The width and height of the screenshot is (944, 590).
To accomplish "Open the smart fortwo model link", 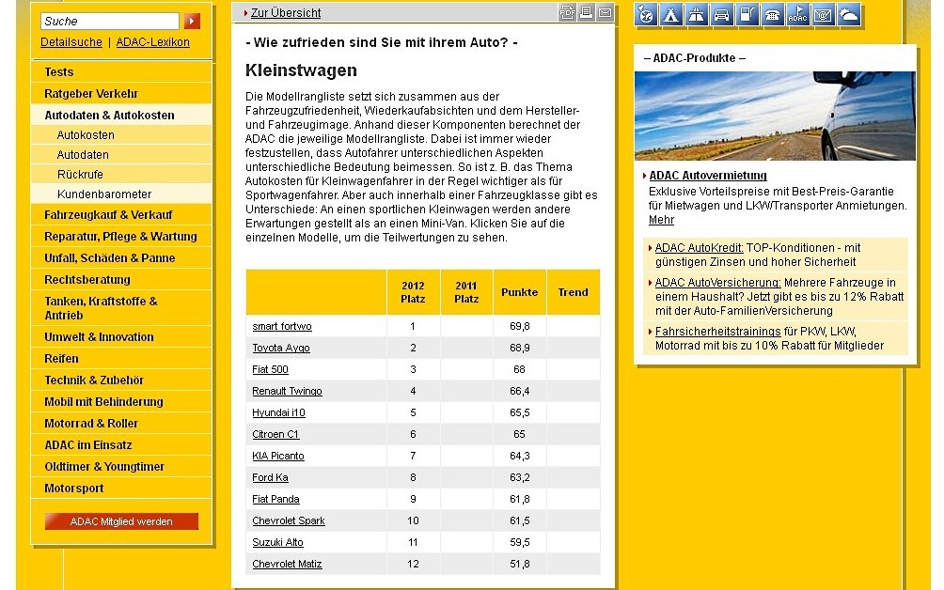I will click(x=282, y=327).
